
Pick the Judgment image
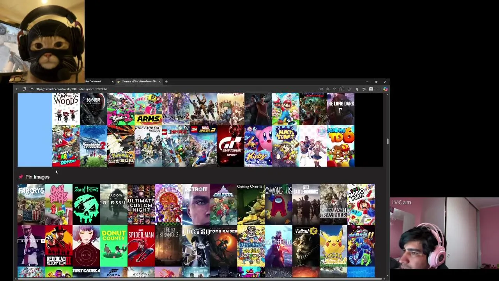pyautogui.click(x=196, y=246)
